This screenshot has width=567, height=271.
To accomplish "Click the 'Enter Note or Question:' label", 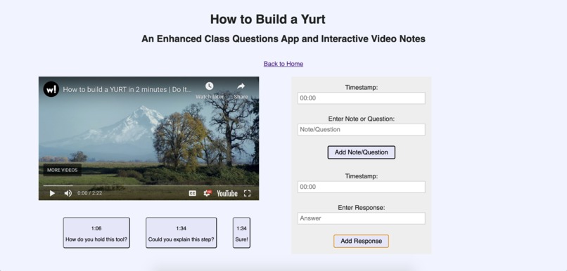I will point(362,119).
